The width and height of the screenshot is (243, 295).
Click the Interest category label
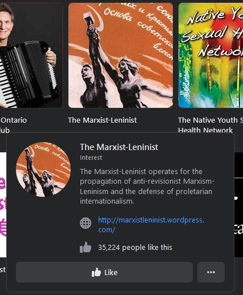[91, 157]
